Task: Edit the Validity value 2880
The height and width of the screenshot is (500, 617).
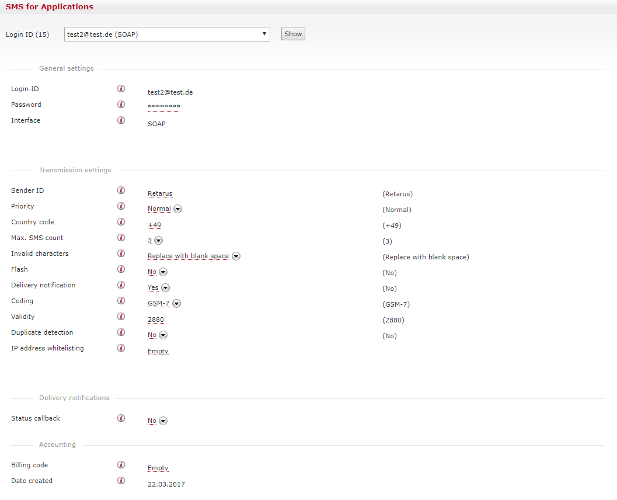Action: pyautogui.click(x=156, y=320)
